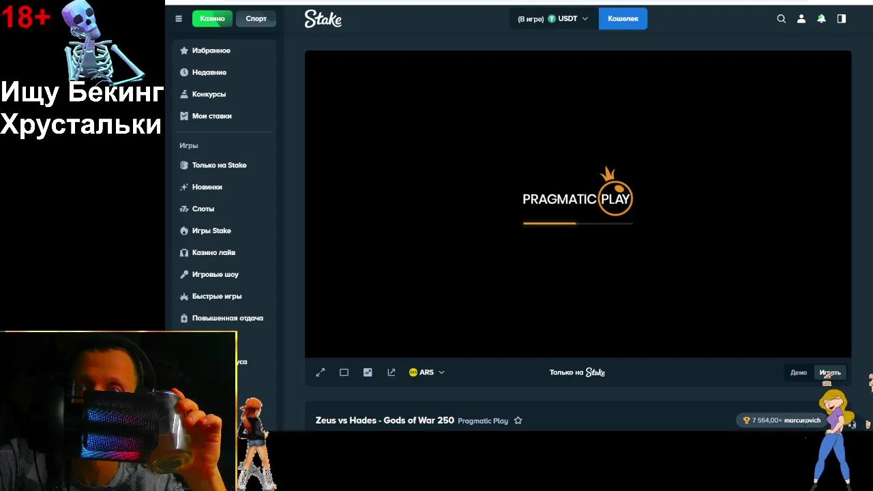Open Избранное in sidebar
This screenshot has width=873, height=491.
(x=225, y=50)
